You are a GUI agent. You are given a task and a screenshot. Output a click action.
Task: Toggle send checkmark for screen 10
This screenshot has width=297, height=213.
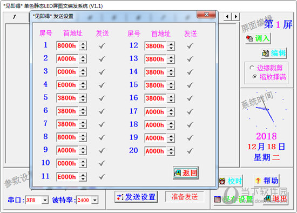tap(102, 163)
